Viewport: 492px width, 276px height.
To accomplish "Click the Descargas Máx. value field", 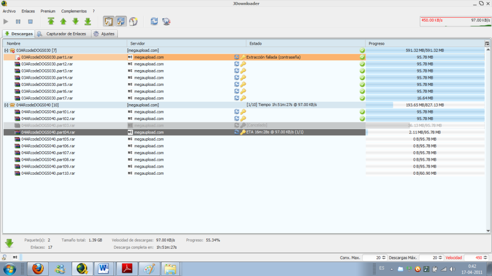I will (429, 257).
